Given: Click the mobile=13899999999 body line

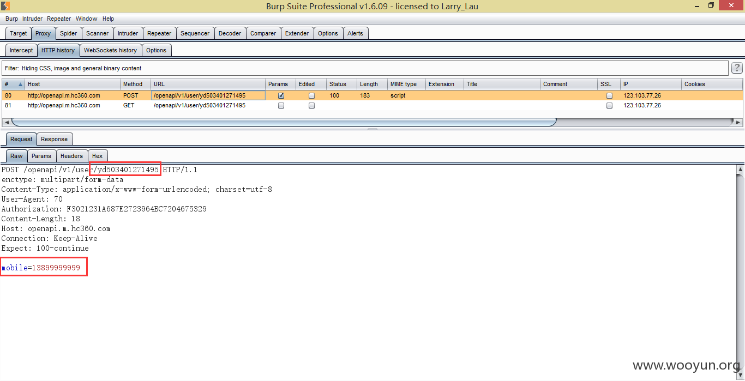Looking at the screenshot, I should coord(41,268).
